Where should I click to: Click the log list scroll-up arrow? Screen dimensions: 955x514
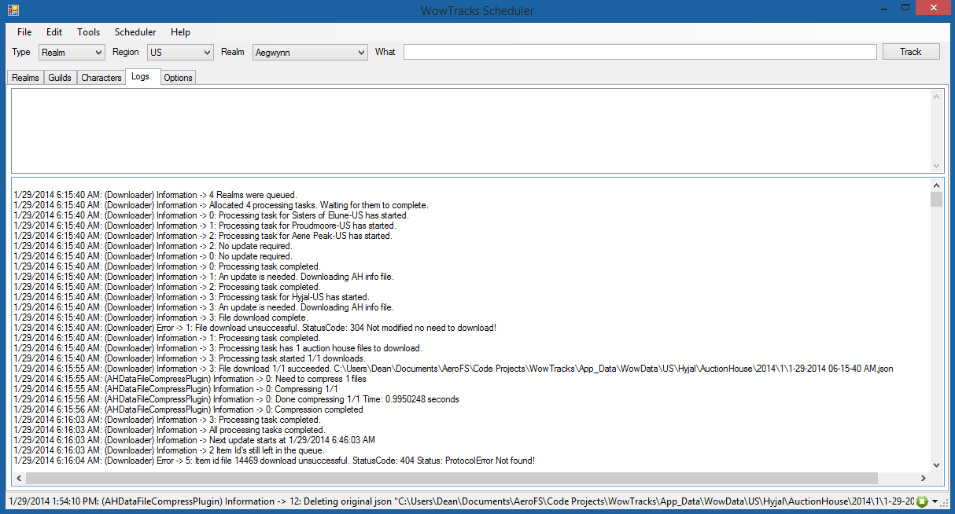(936, 185)
